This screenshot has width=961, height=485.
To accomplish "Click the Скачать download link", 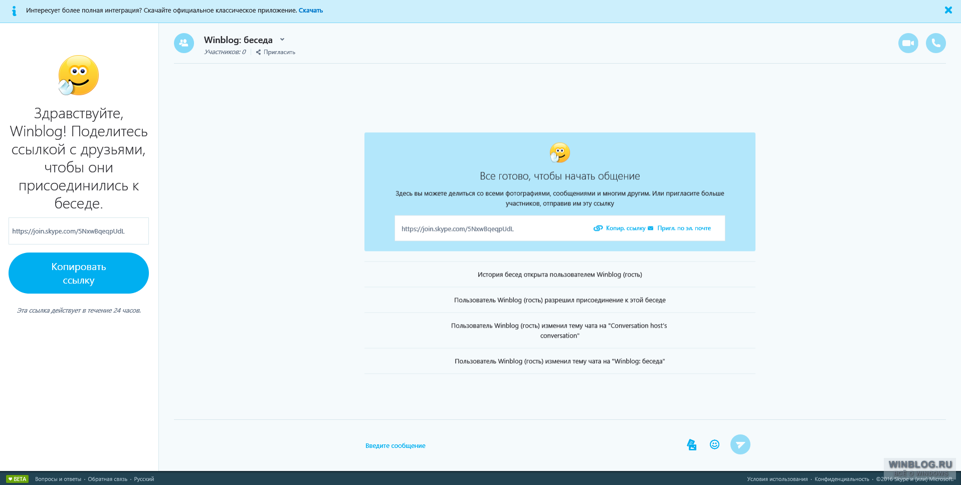I will pyautogui.click(x=311, y=10).
